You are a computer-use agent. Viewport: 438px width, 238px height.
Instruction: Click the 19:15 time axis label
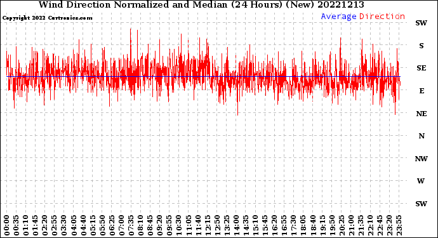click(x=322, y=225)
